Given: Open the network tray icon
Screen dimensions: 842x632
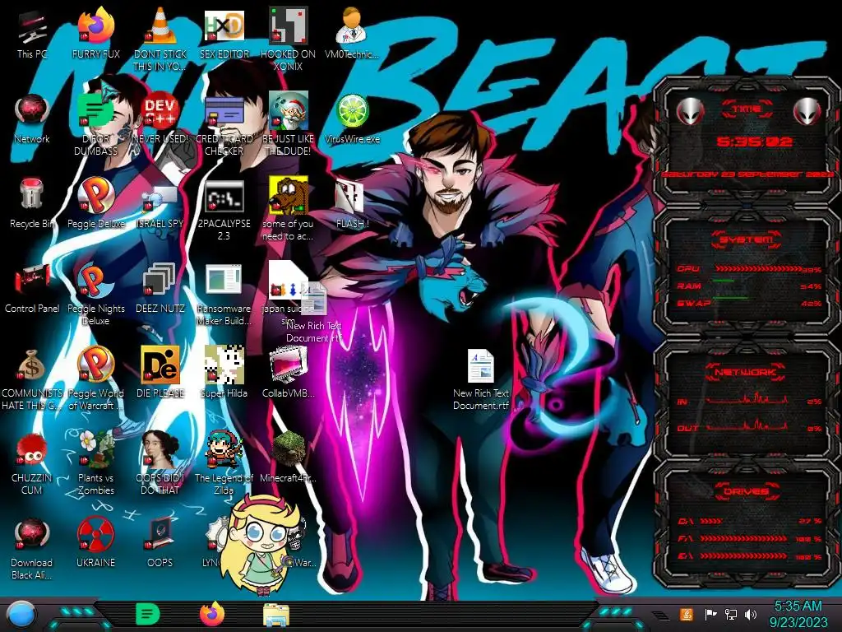Looking at the screenshot, I should point(731,614).
